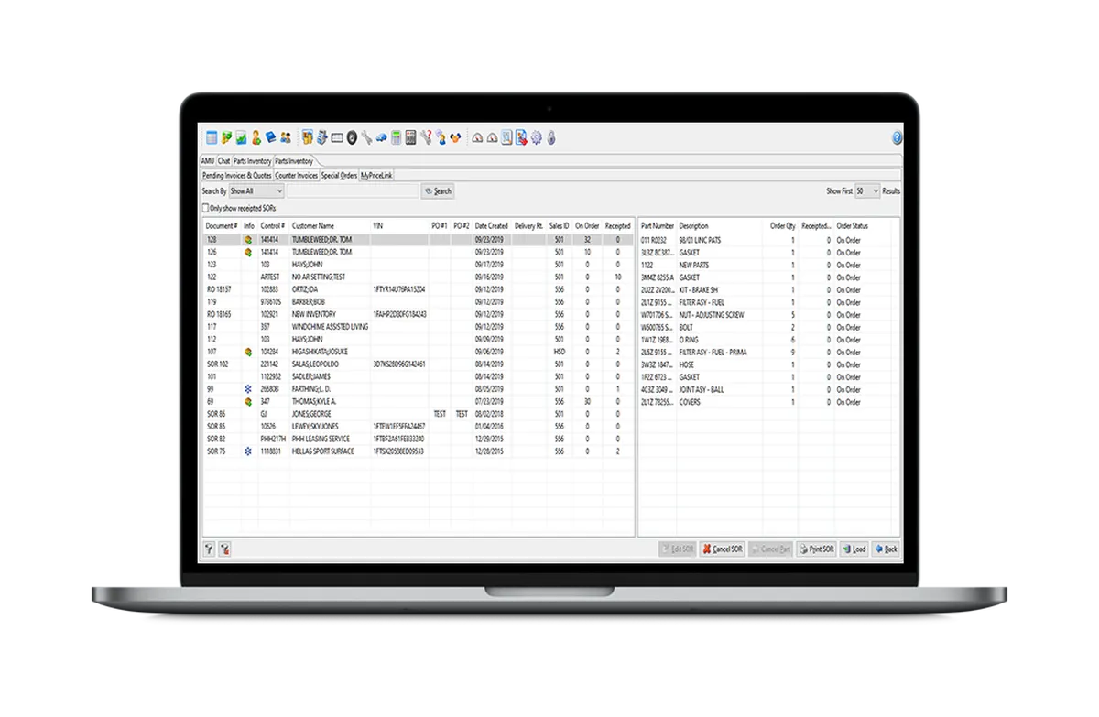Open the blue help question mark icon
This screenshot has height=717, width=1099.
(x=897, y=137)
